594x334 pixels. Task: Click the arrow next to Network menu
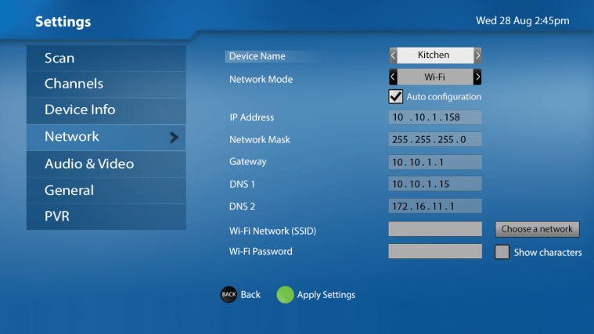[x=174, y=138]
